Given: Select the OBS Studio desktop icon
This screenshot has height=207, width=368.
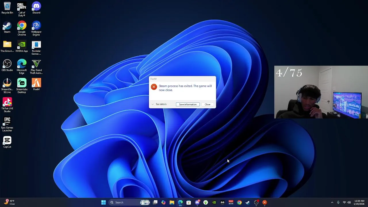Looking at the screenshot, I should pyautogui.click(x=7, y=66).
